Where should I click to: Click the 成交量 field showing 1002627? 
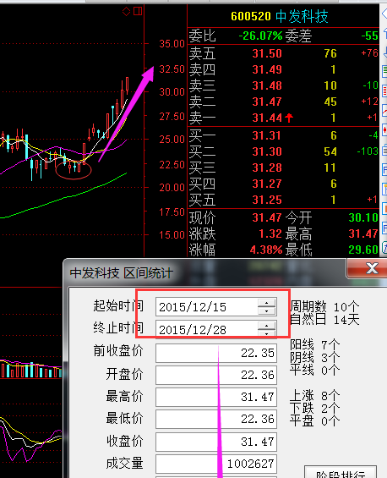216,464
